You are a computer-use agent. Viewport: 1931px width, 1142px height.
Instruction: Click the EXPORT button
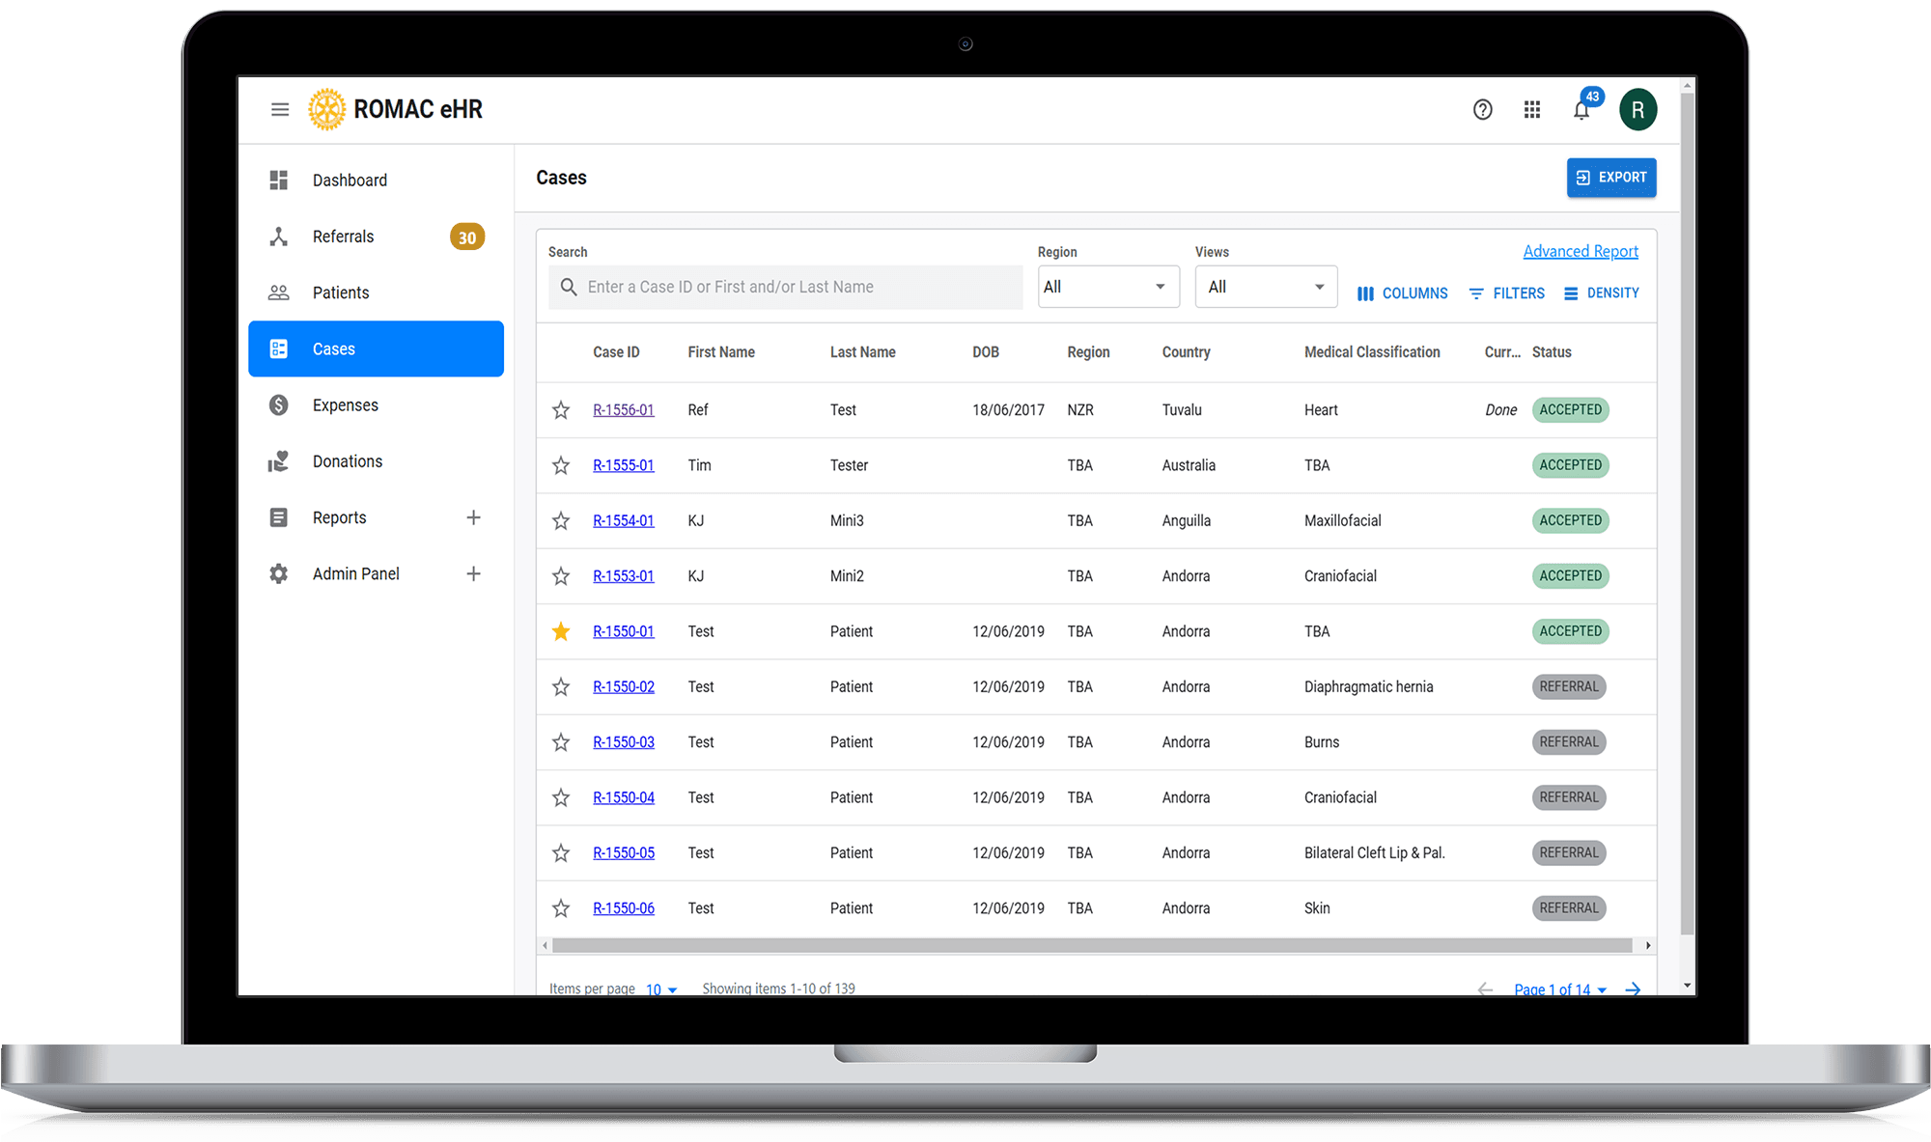[x=1610, y=178]
